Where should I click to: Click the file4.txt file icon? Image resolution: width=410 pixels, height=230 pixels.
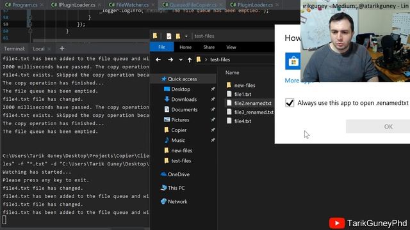tap(229, 121)
